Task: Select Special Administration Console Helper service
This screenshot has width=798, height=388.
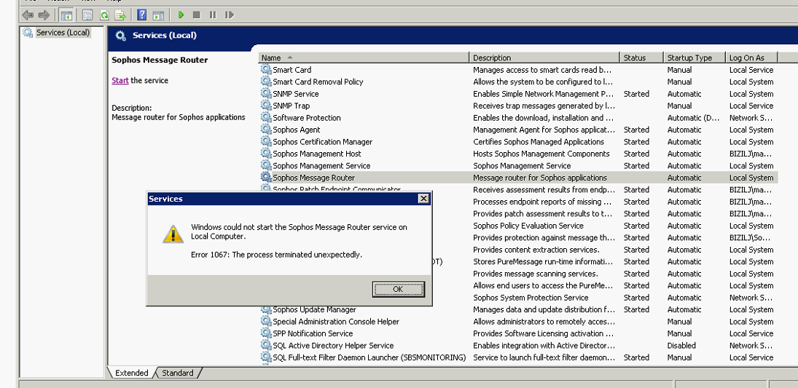Action: pos(336,321)
